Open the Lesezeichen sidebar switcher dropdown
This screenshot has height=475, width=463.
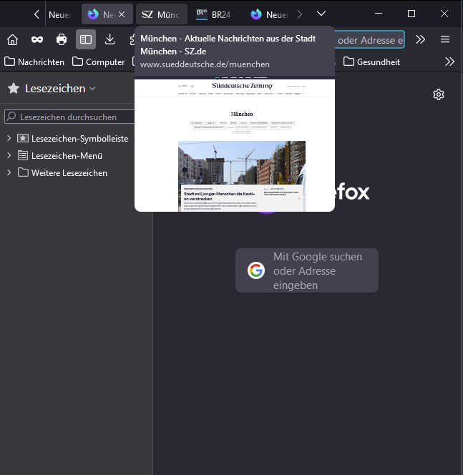[x=52, y=89]
